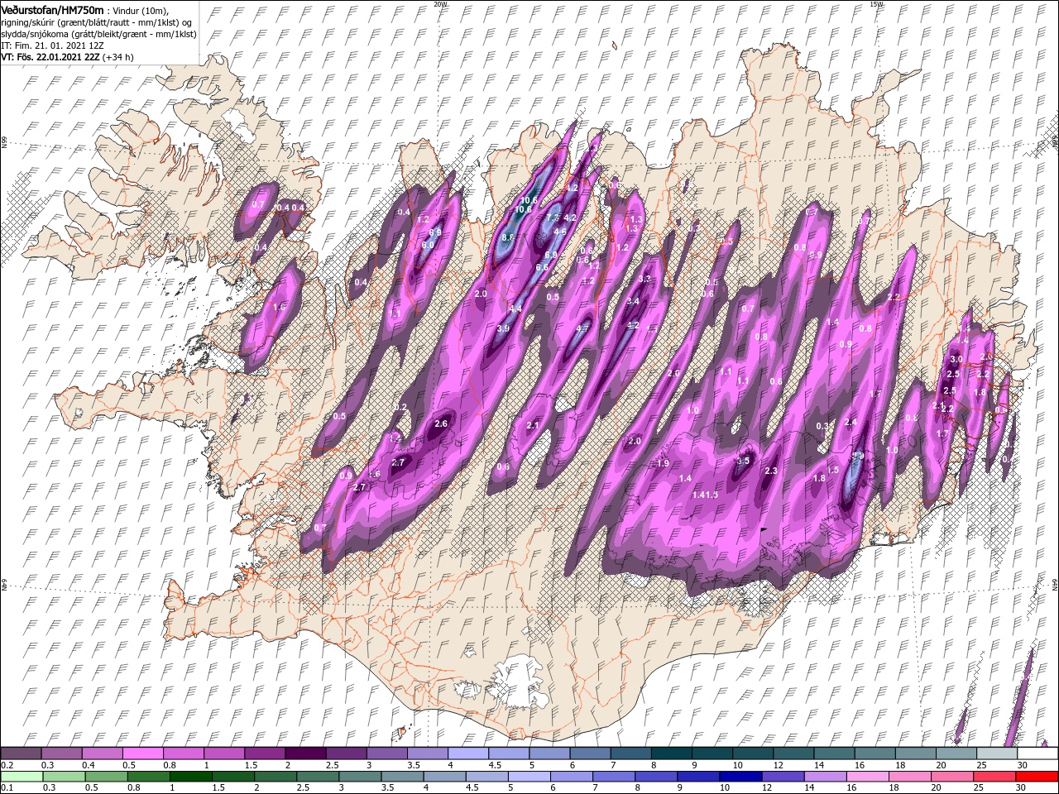Click the 6.0 snowfall value on the map
1059x794 pixels.
click(x=428, y=246)
